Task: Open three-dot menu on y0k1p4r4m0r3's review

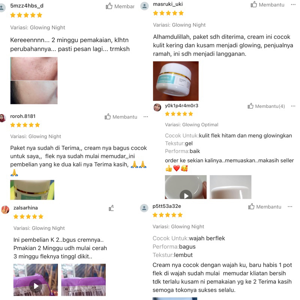Action: [x=293, y=106]
